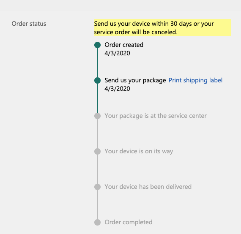This screenshot has width=241, height=234.
Task: Click the gray Order completed step dot
Action: 97,222
